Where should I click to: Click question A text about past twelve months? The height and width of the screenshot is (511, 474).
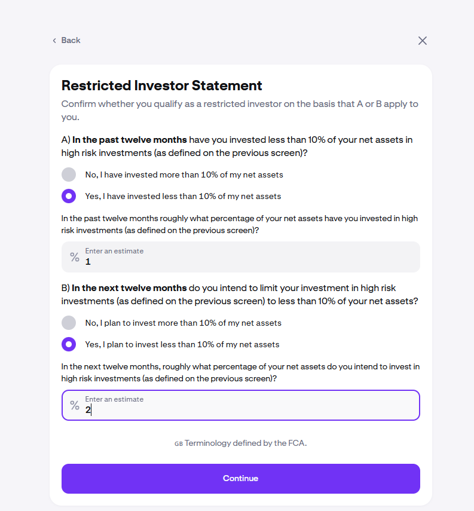(x=237, y=146)
